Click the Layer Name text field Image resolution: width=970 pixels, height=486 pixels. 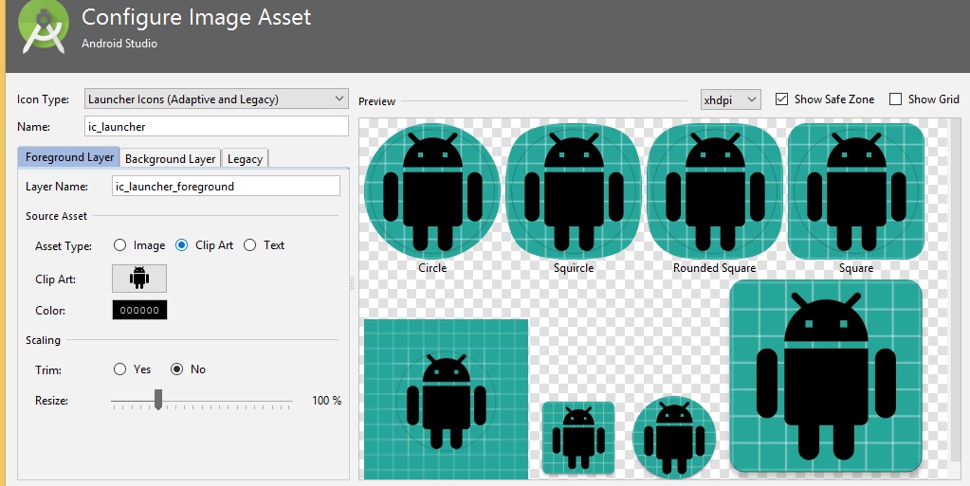point(225,187)
